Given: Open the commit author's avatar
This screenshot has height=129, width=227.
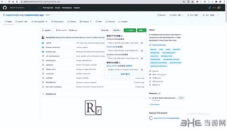Looking at the screenshot, I should click(43, 37).
